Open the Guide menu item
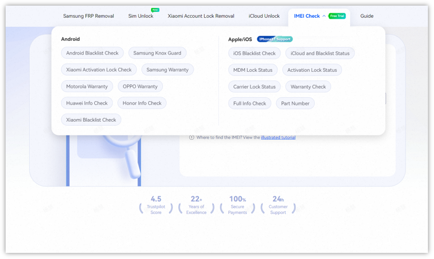 click(367, 16)
